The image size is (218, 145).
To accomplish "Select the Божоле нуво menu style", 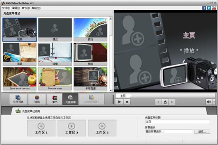I will (x=55, y=79).
